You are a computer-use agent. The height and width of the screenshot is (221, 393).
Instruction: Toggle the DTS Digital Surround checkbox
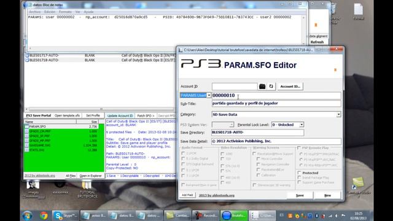point(183,164)
